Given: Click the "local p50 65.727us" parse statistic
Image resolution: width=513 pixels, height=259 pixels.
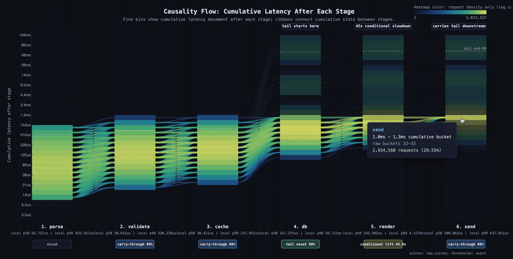Looking at the screenshot, I should coord(29,233).
